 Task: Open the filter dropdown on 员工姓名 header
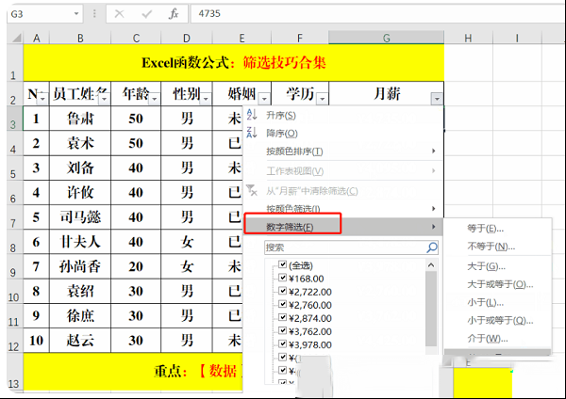(x=105, y=98)
